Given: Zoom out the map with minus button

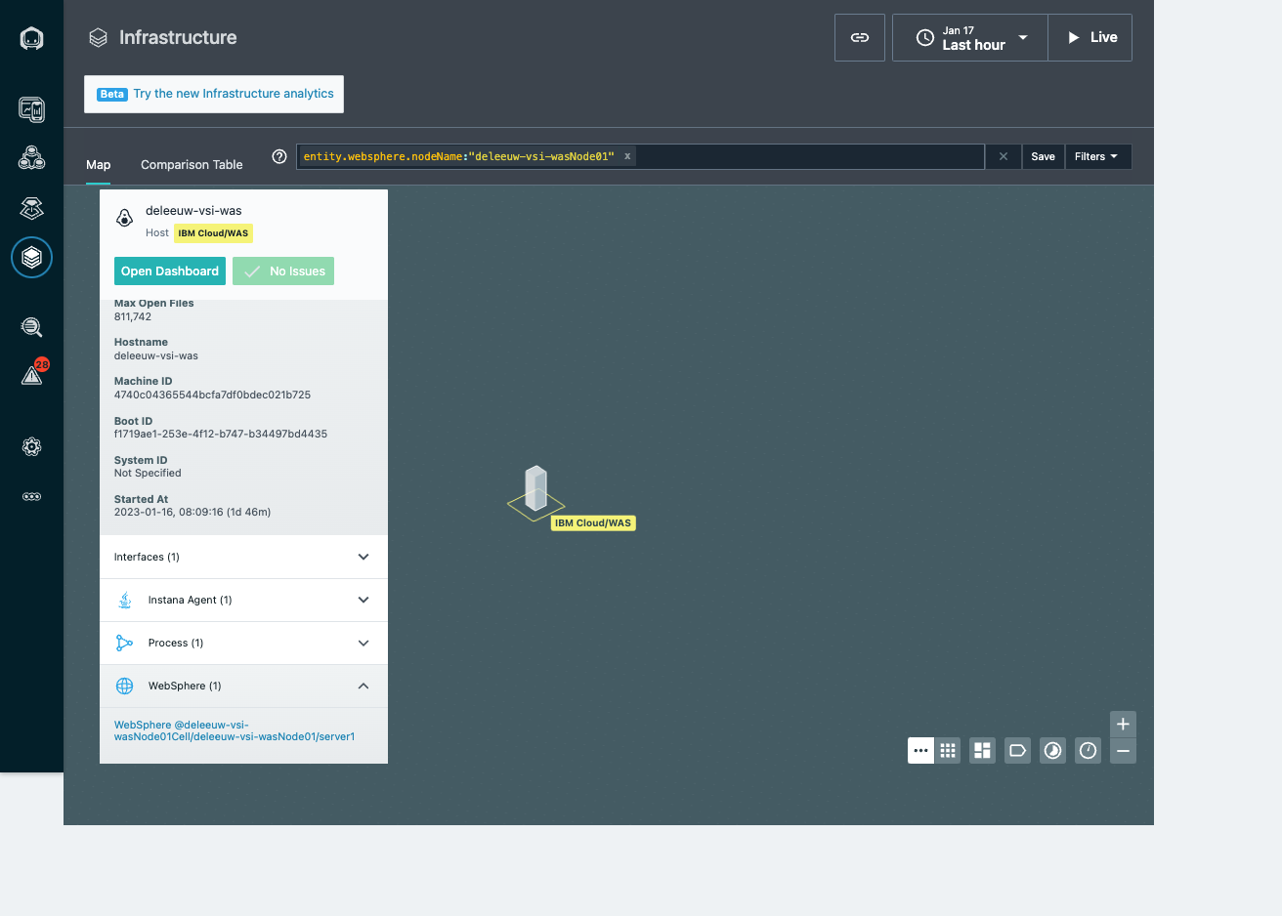Looking at the screenshot, I should pos(1124,751).
